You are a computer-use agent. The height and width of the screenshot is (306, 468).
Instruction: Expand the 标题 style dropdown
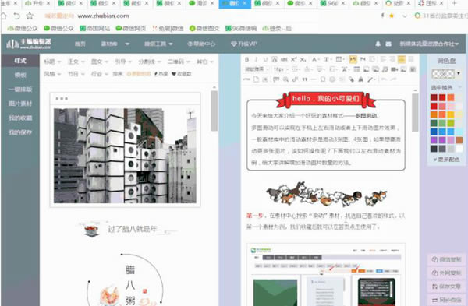(x=52, y=62)
